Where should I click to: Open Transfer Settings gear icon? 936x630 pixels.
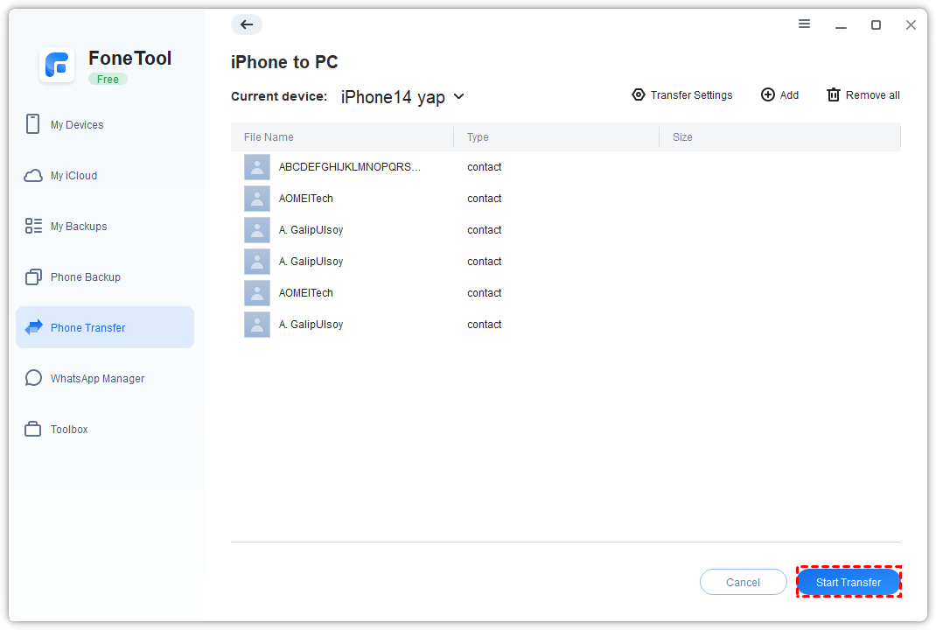[x=639, y=94]
